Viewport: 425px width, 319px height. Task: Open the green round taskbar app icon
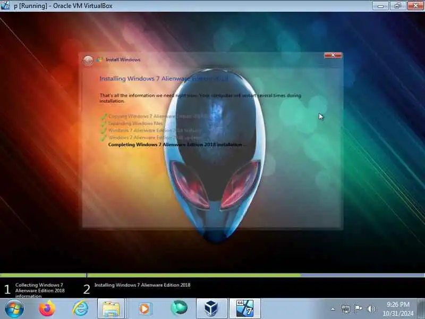pos(179,308)
